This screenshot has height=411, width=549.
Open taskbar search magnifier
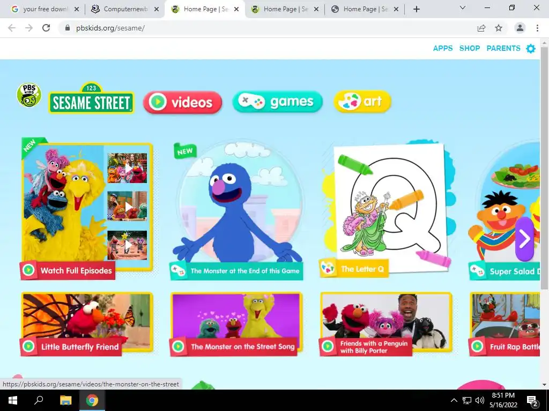39,400
